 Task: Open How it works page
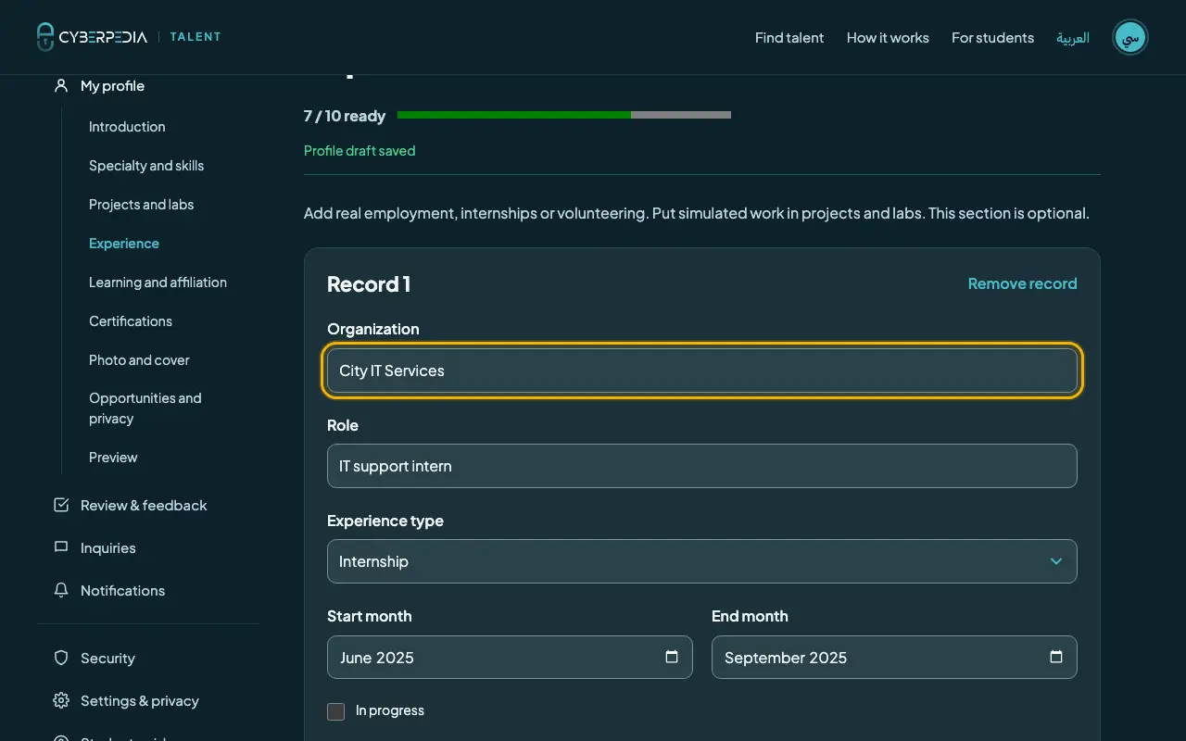click(x=888, y=37)
